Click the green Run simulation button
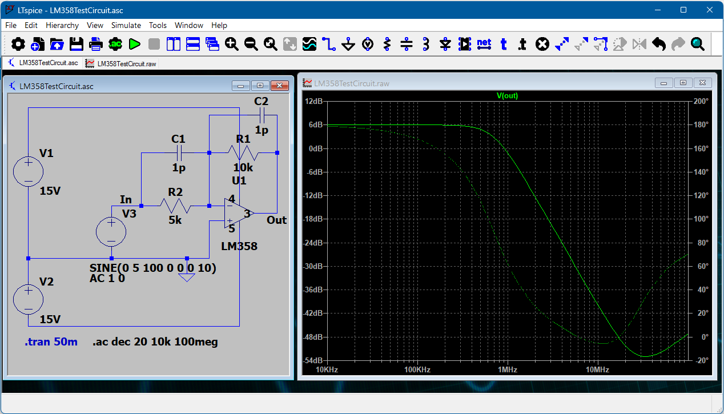This screenshot has height=414, width=724. pyautogui.click(x=135, y=44)
